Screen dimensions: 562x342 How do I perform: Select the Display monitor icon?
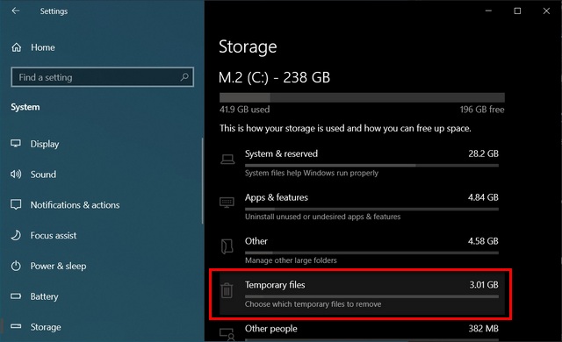[16, 144]
